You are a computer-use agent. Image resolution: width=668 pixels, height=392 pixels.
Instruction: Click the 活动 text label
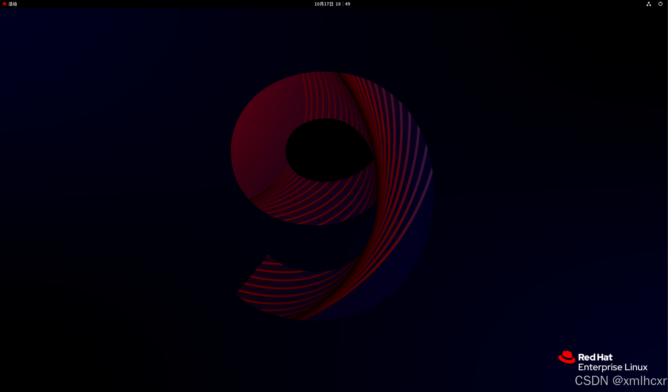(x=13, y=4)
